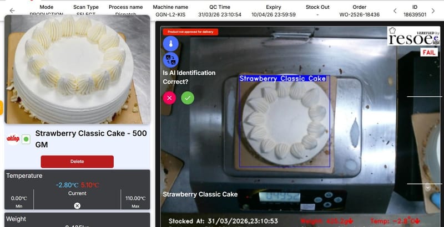Click the 'Is AI Identification Correct?' prompt

[x=189, y=78]
